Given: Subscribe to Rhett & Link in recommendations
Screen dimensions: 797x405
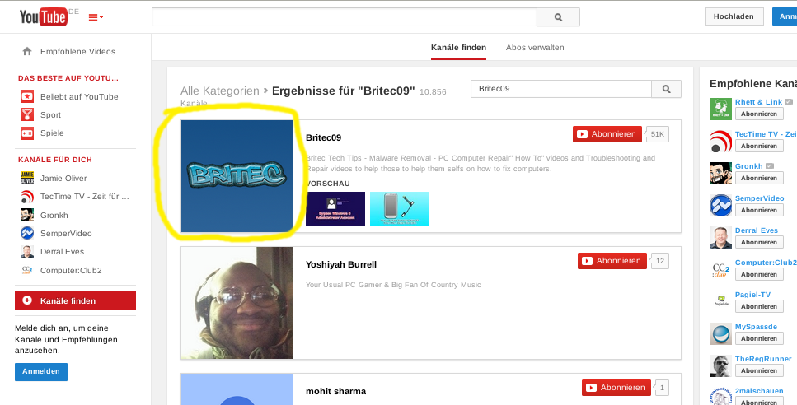Looking at the screenshot, I should click(x=759, y=114).
